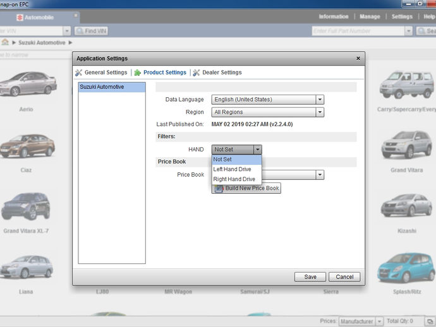Click the Product Settings puzzle icon
Image resolution: width=436 pixels, height=327 pixels.
137,73
